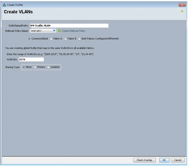
Task: Close the Create VLANs dialog window
Action: 182,5
